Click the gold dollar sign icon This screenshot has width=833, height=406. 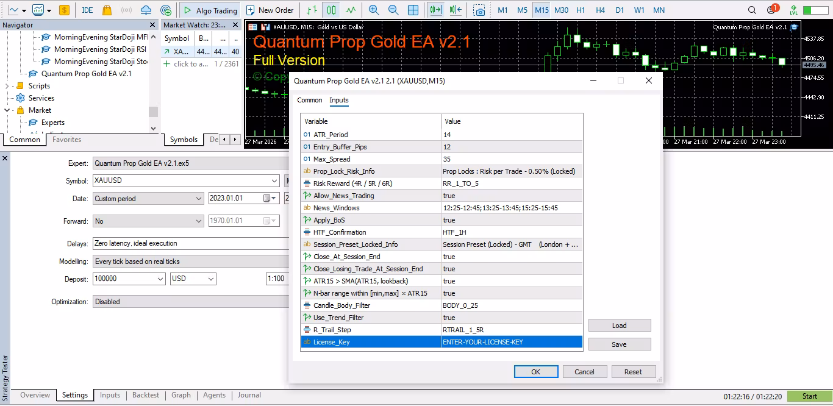[x=64, y=10]
